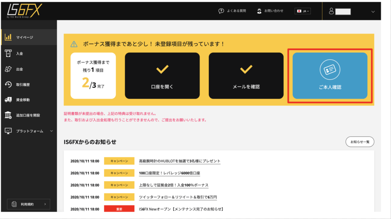The image size is (391, 219).
Task: Click the FAQ question mark icon
Action: click(221, 11)
